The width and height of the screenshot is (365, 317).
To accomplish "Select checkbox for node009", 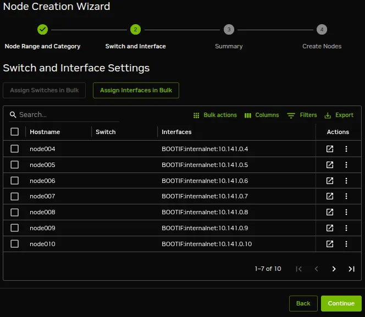I will click(x=14, y=228).
